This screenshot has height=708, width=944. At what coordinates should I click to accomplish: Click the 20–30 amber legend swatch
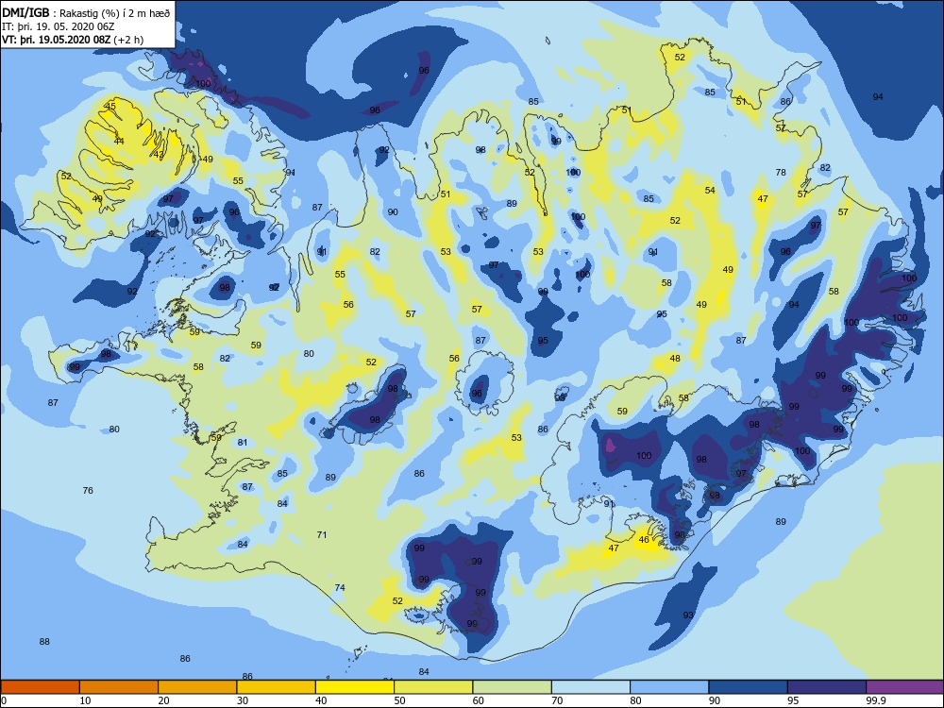[197, 687]
